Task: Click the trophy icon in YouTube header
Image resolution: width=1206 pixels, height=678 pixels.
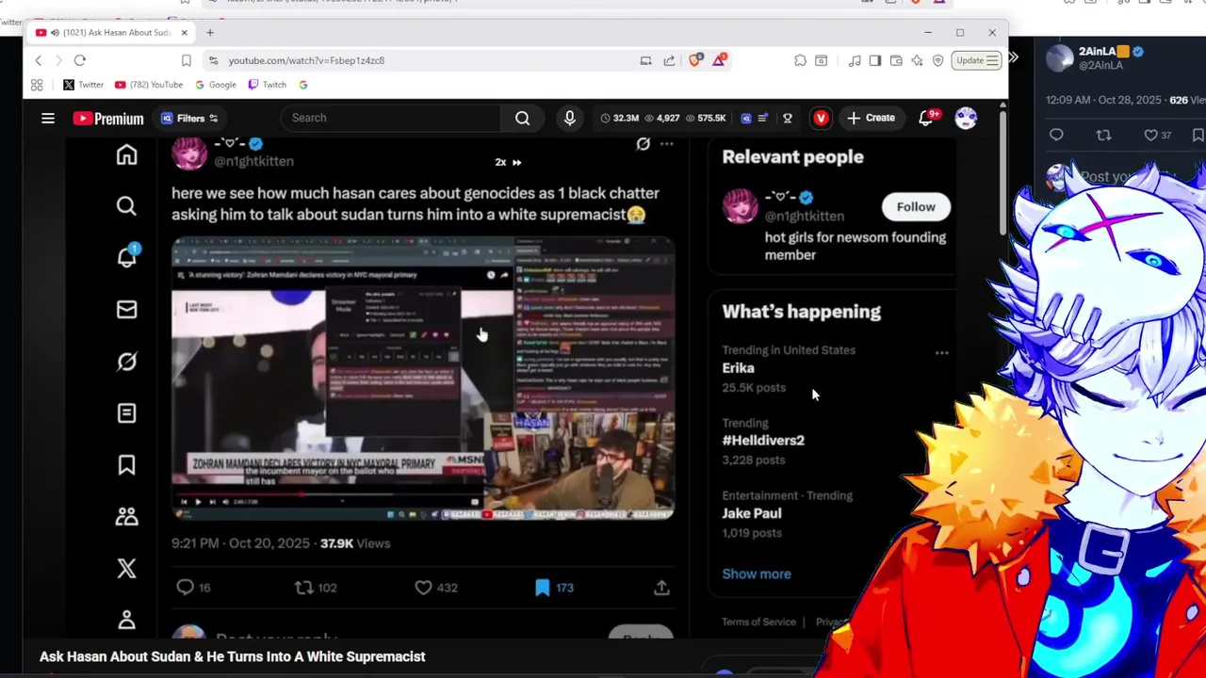Action: point(788,118)
